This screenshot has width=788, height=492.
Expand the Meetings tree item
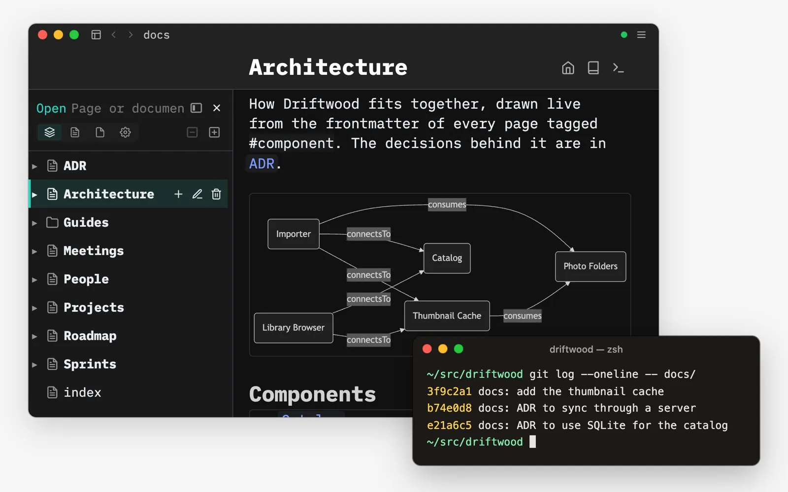[34, 251]
